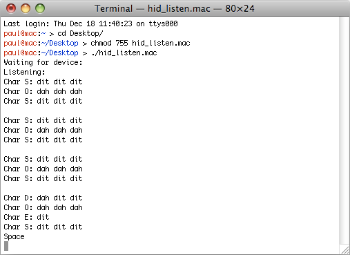This screenshot has width=350, height=255.
Task: Click the "chmod 755 hid_listen.mac" command
Action: tap(140, 44)
